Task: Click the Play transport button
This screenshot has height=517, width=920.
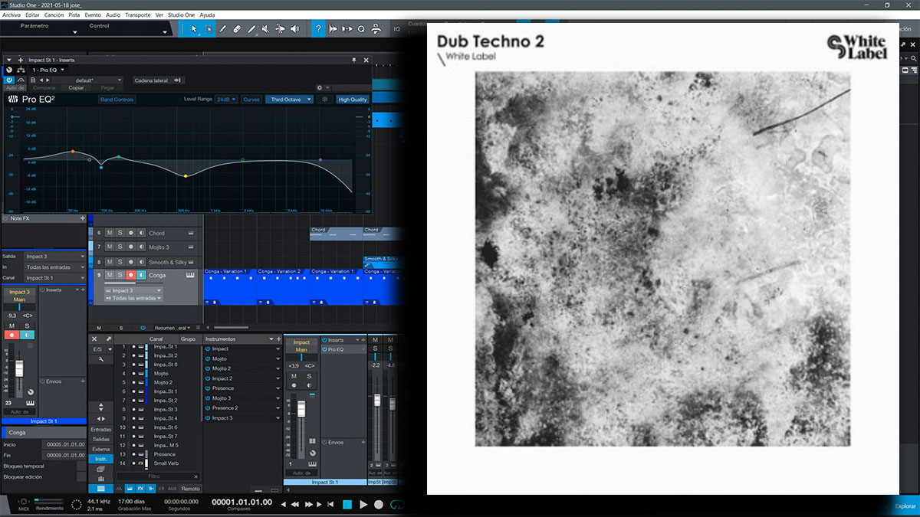Action: click(x=363, y=505)
